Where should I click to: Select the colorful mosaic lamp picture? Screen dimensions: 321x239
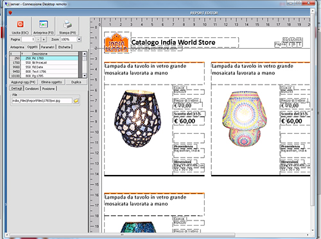click(245, 119)
